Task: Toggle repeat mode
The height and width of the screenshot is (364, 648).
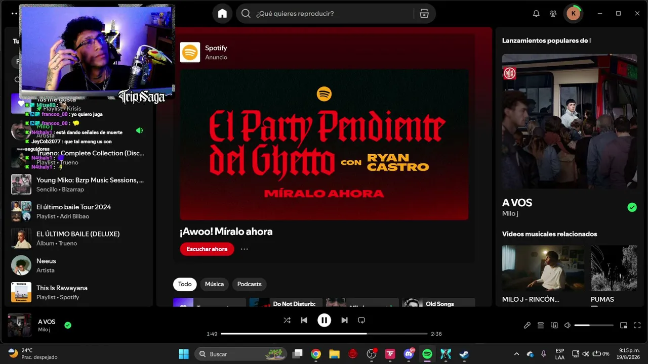Action: [x=361, y=320]
